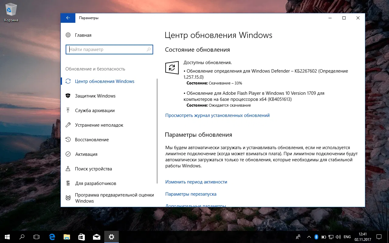The height and width of the screenshot is (243, 389).
Task: Click the ENG language indicator
Action: pos(347,237)
